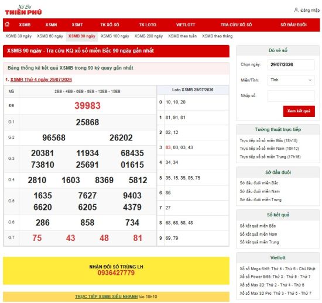Open TRA CỨU XỔ SỐ menu
Viewport: 322px width, 303px height.
point(236,25)
